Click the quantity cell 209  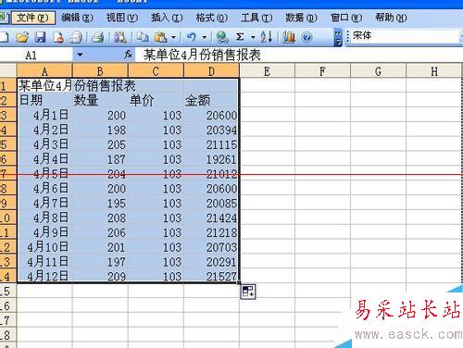[100, 276]
